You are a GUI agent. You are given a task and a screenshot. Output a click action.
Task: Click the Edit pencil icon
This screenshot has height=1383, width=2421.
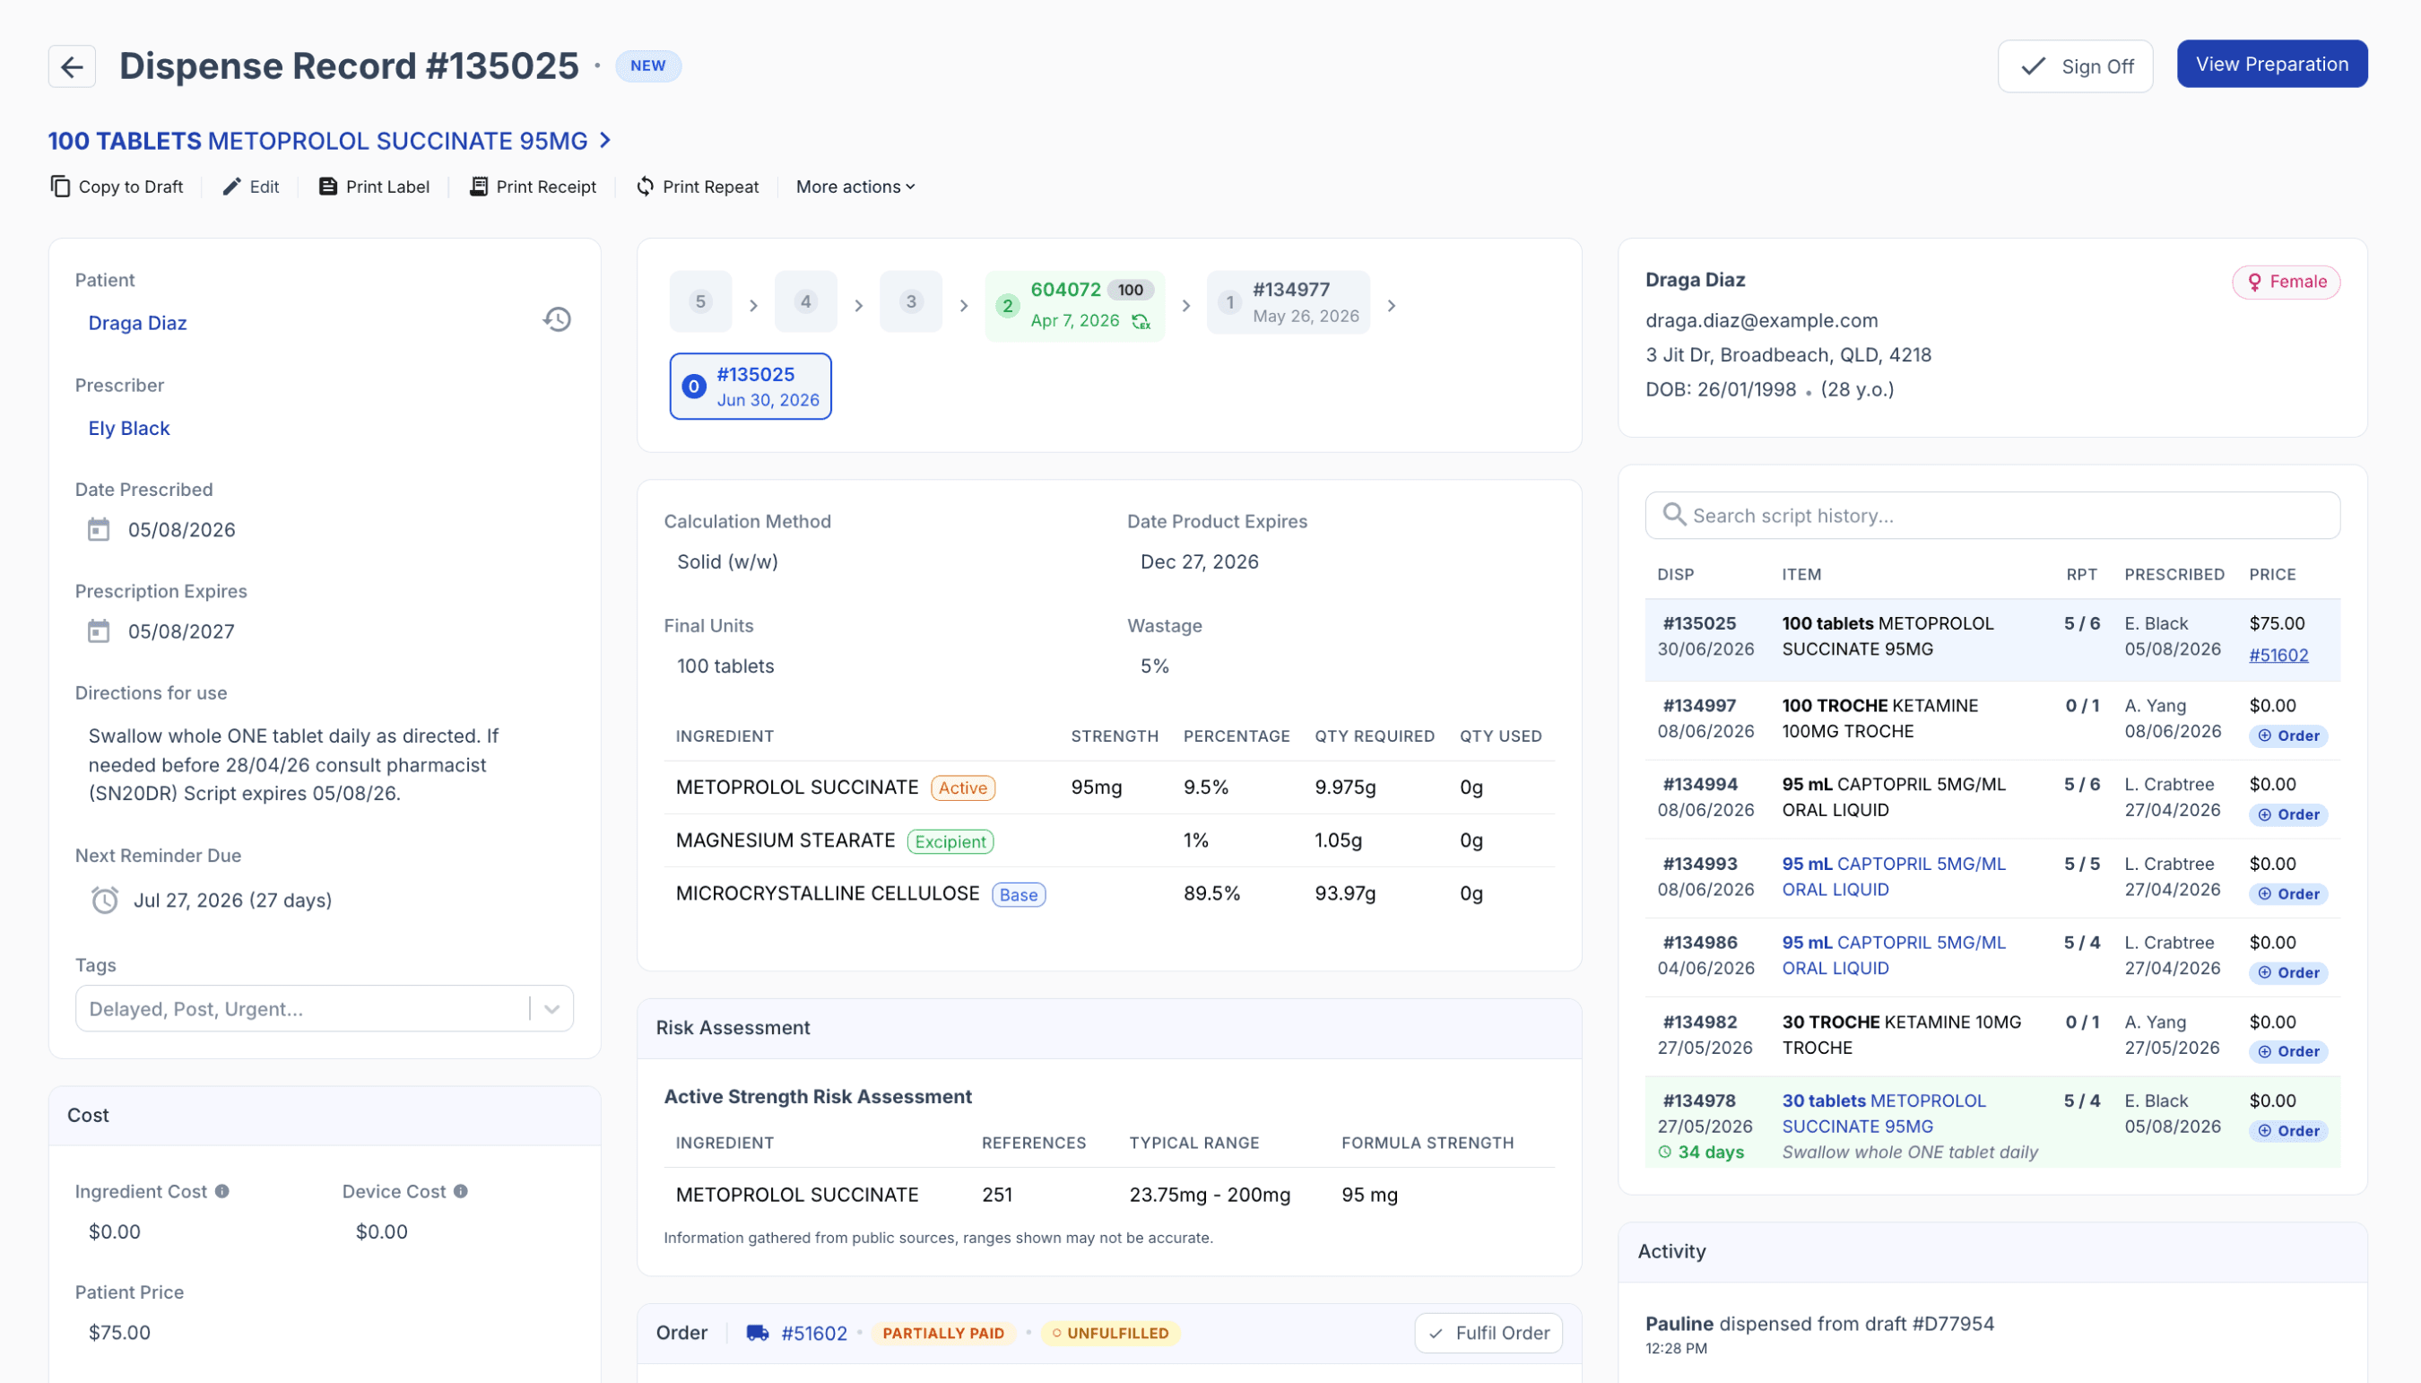tap(231, 187)
